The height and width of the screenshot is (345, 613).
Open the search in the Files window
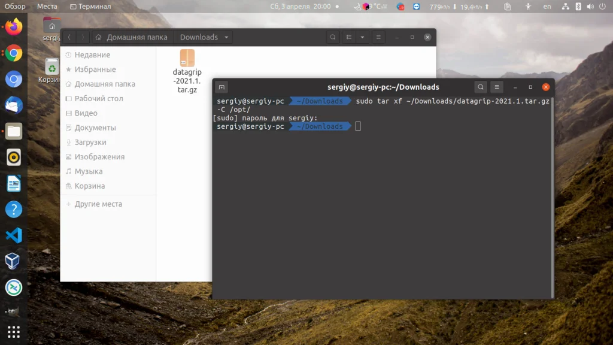coord(333,37)
